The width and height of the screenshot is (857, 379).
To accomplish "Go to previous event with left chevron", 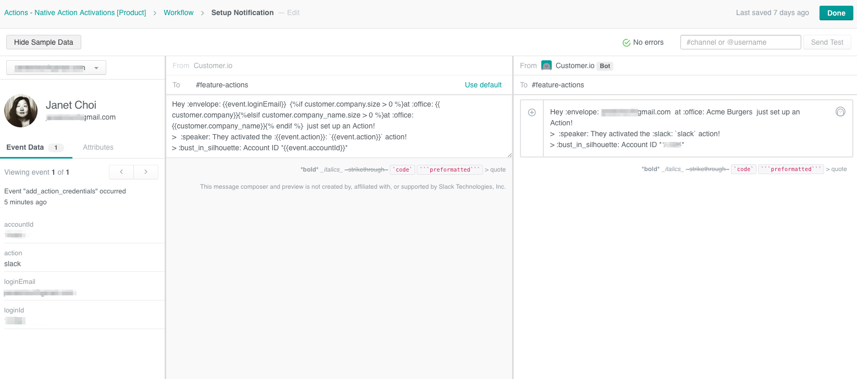I will coord(121,172).
